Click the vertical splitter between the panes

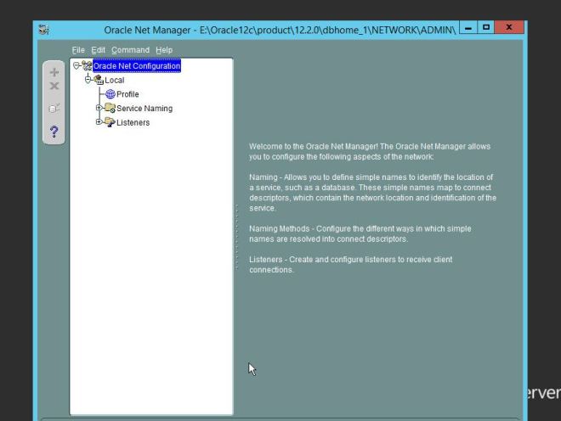coord(236,236)
